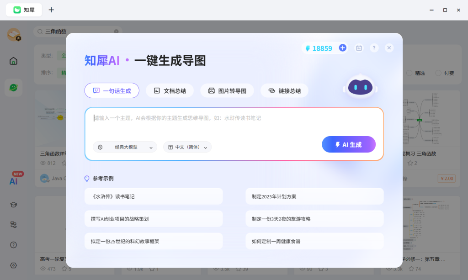Click the 学必修一：第五章 card title
Viewport: 468px width, 280px height.
coord(424,259)
